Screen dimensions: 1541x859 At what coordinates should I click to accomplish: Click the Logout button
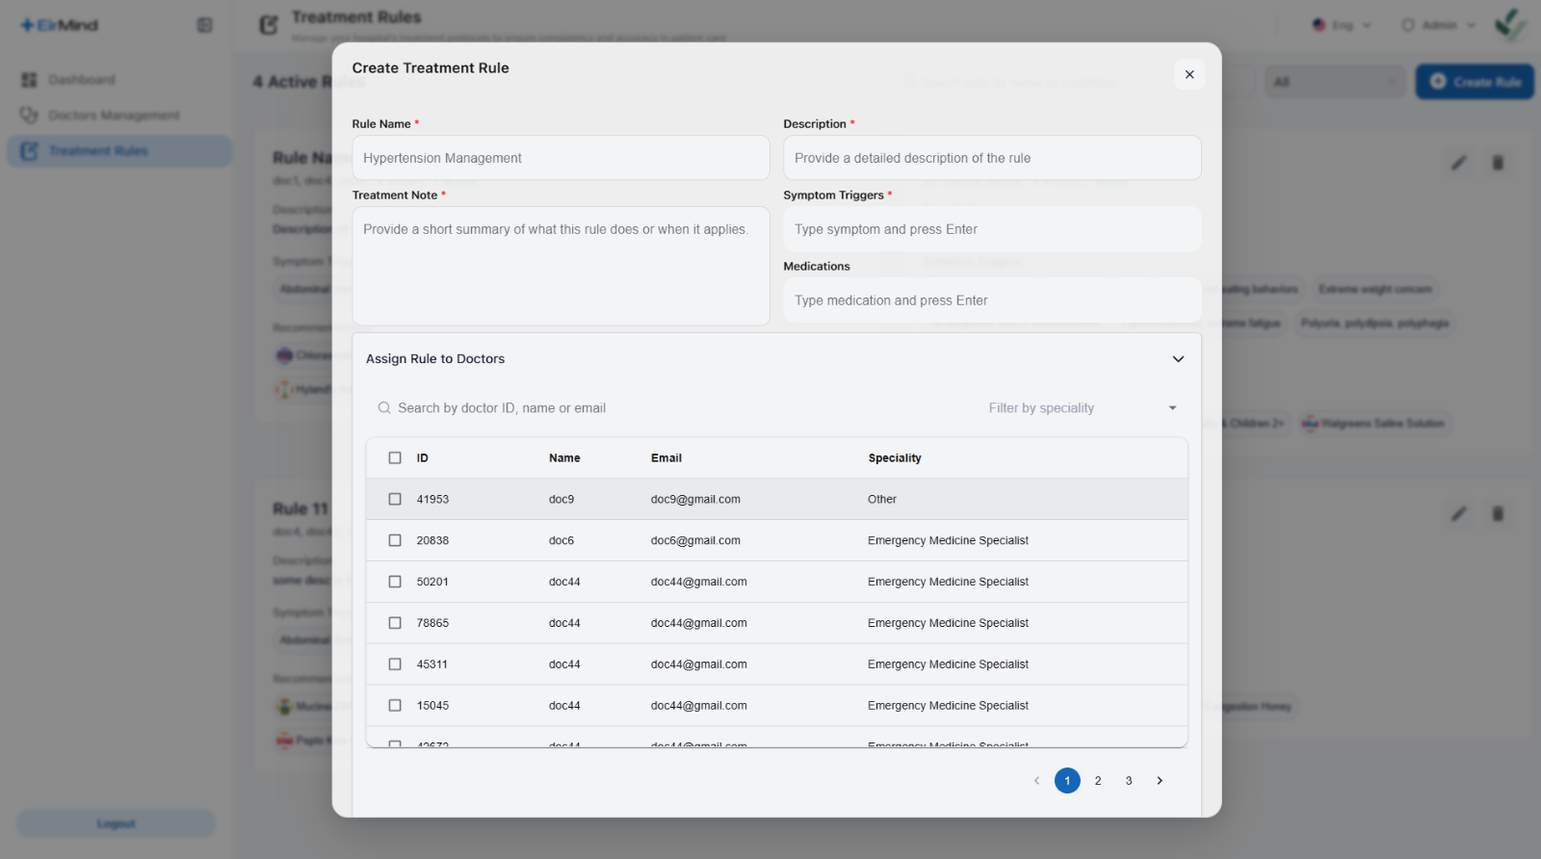[116, 824]
